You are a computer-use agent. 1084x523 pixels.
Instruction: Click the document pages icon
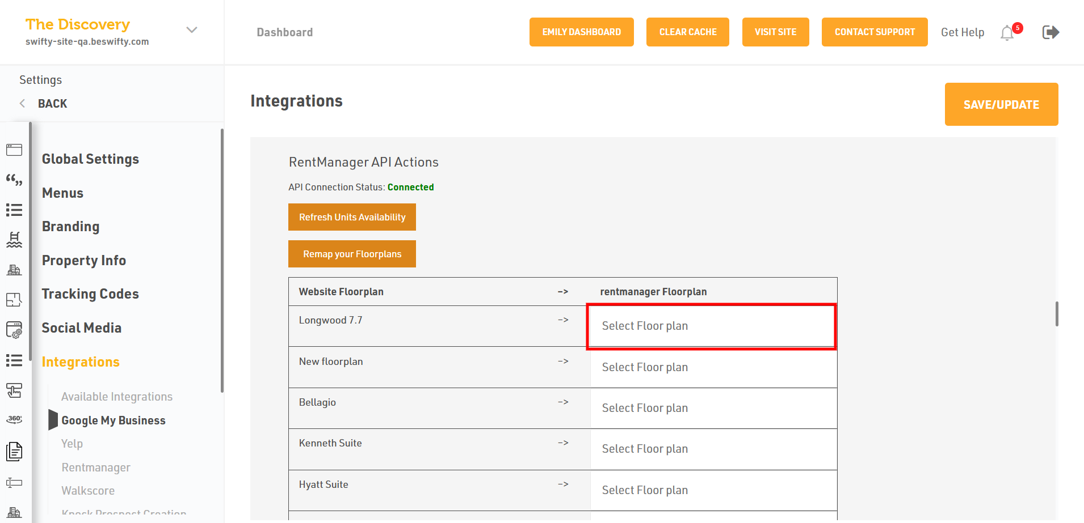14,452
